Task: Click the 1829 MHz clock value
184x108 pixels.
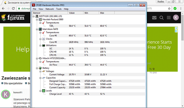Action: 74,42
